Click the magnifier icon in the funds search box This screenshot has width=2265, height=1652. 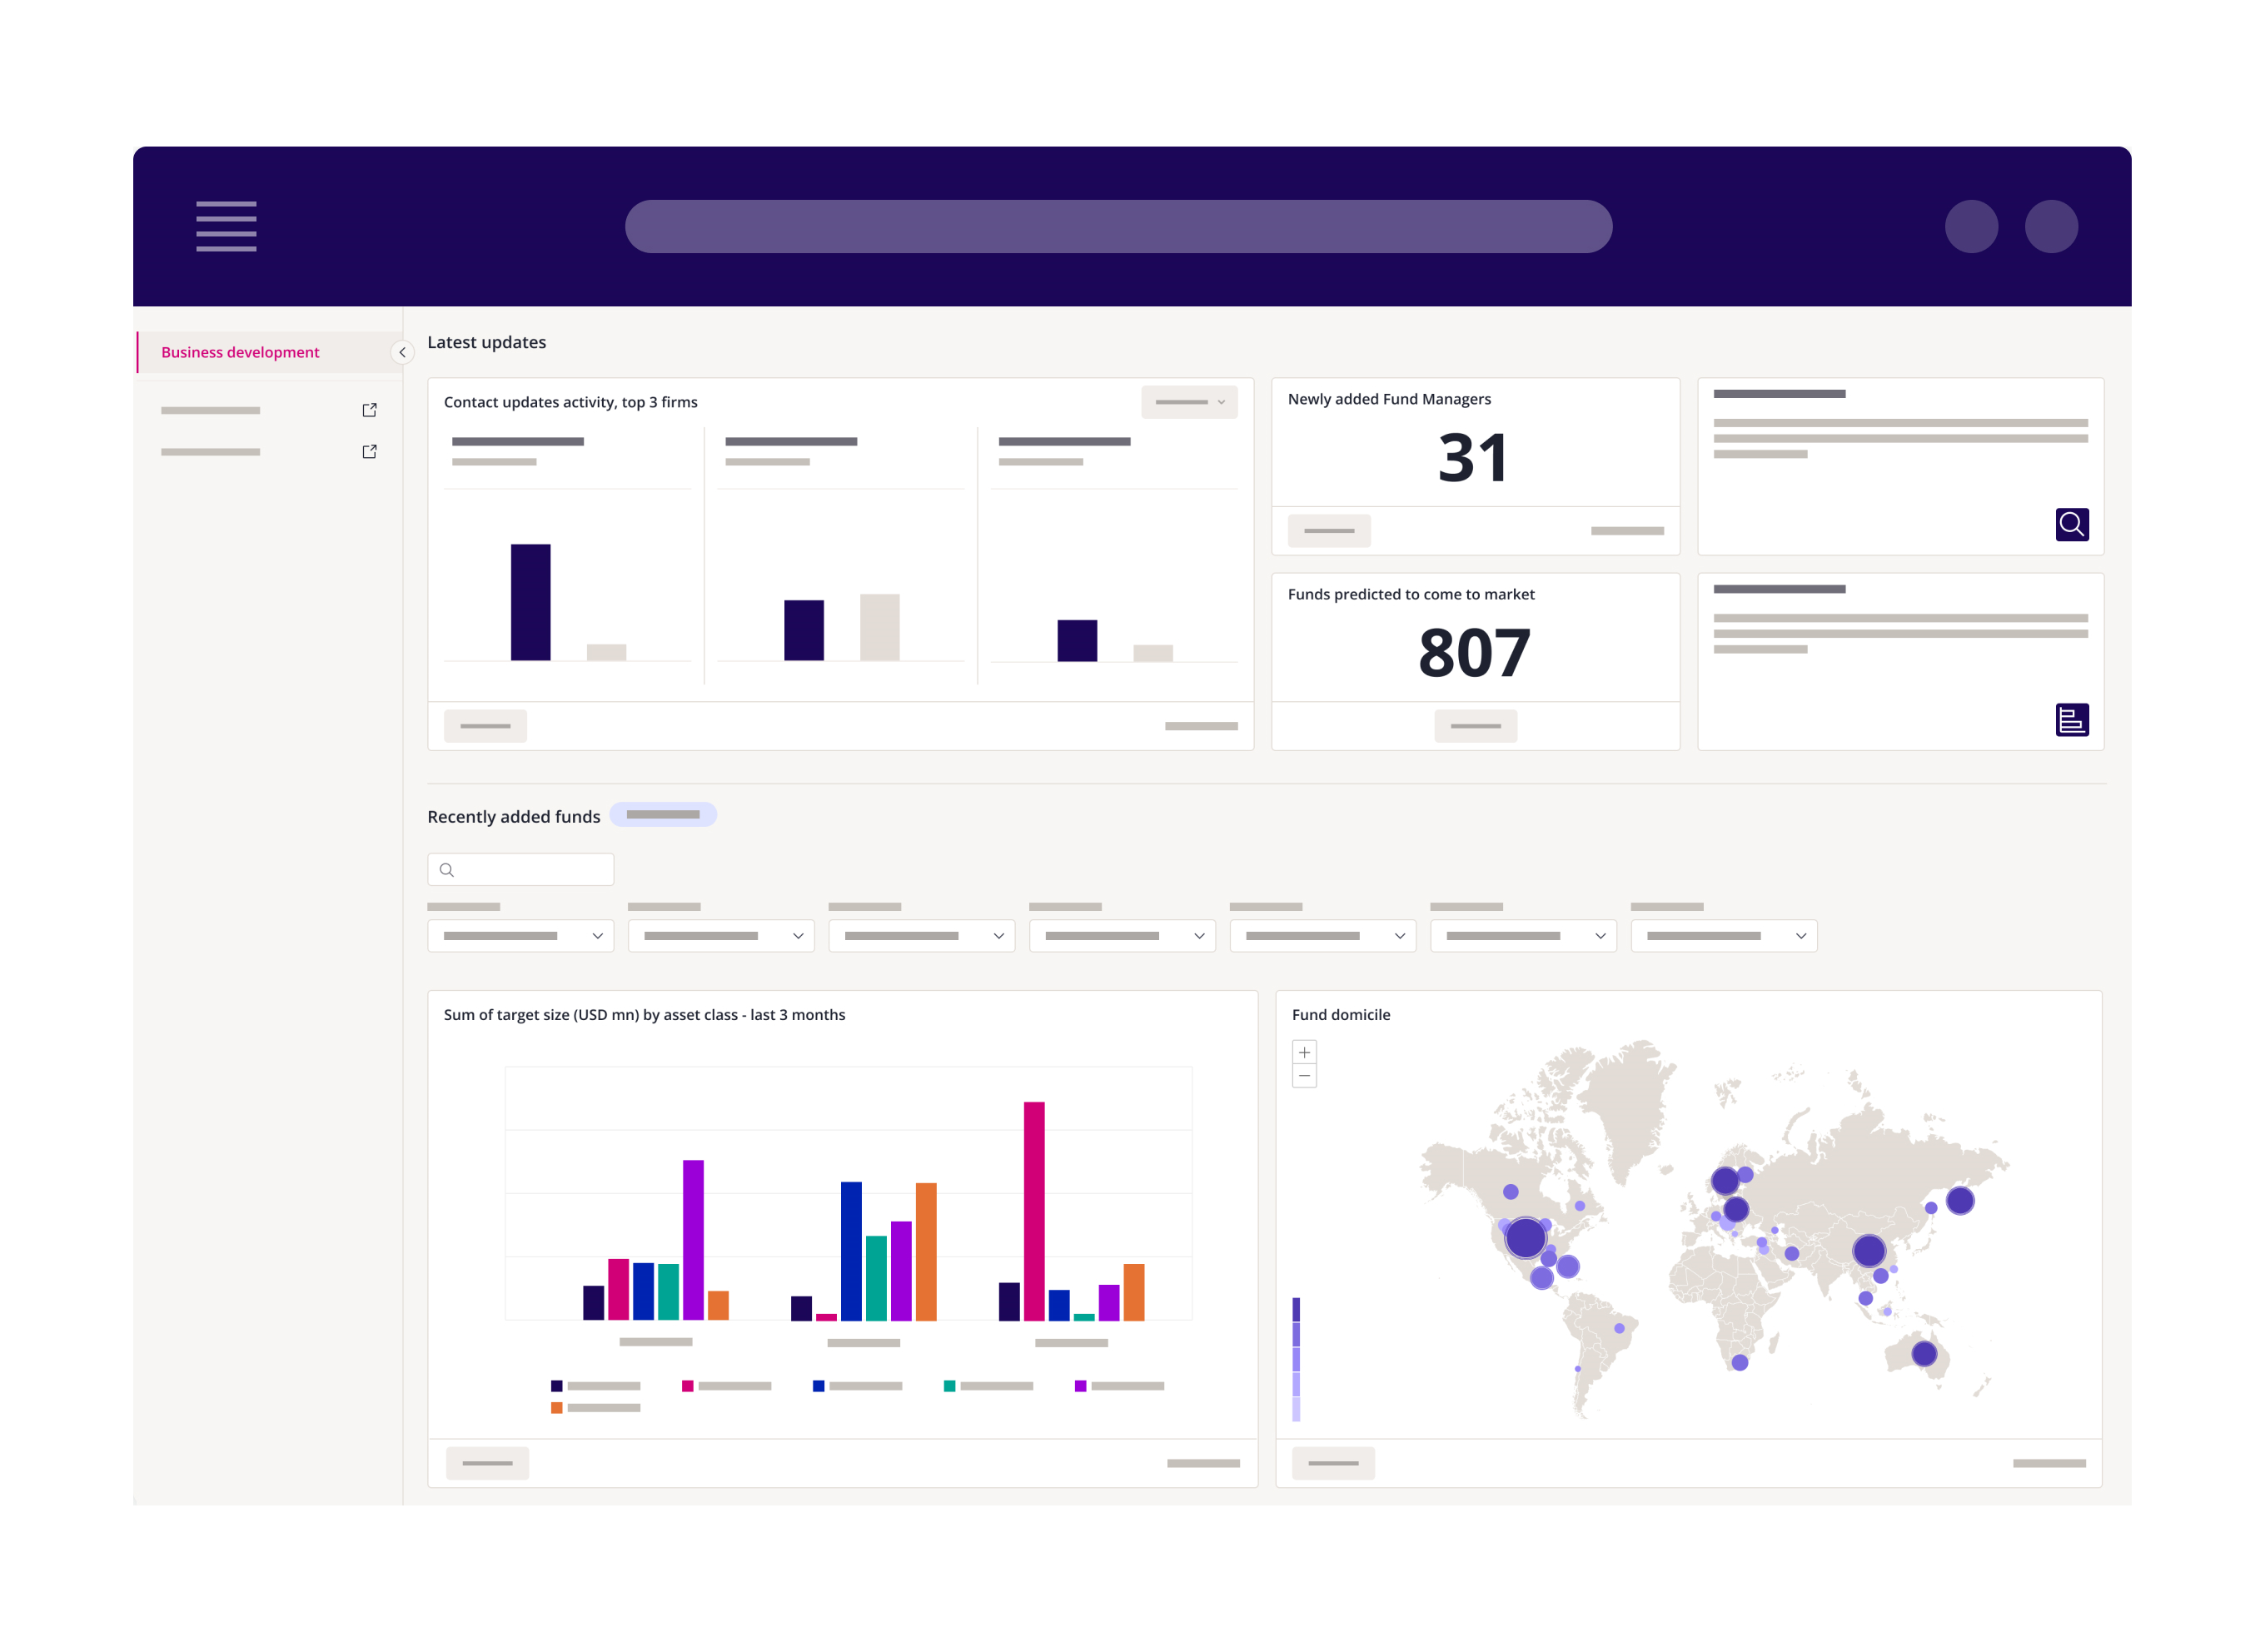[x=447, y=869]
